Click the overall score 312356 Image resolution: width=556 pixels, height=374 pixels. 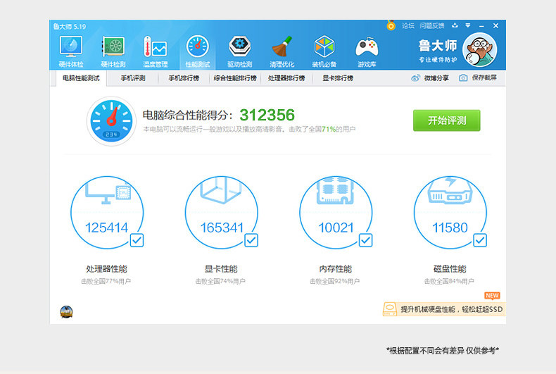(x=267, y=115)
